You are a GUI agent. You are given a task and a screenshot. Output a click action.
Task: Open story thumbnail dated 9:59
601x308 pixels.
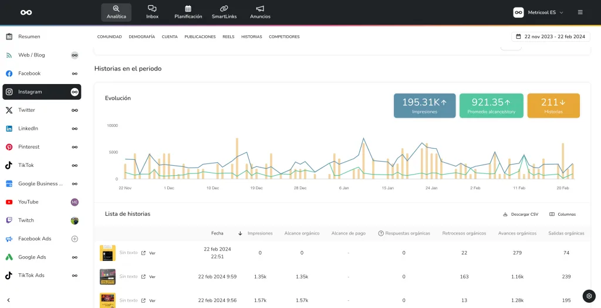tap(108, 276)
